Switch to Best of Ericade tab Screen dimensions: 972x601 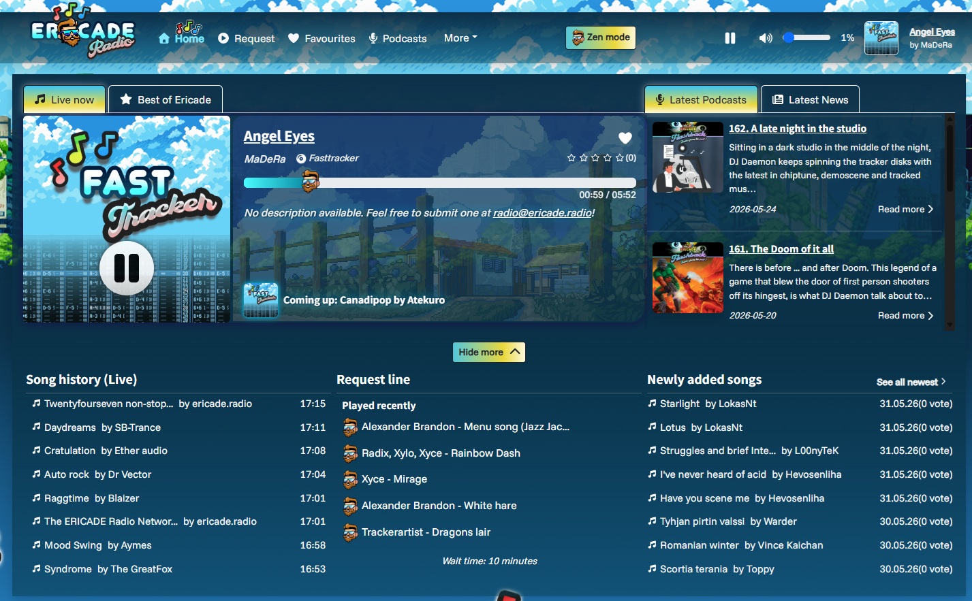166,99
